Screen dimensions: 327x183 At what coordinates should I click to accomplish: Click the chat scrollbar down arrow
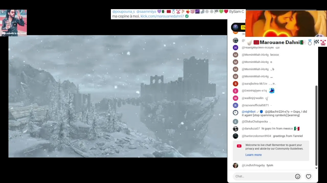point(316,168)
